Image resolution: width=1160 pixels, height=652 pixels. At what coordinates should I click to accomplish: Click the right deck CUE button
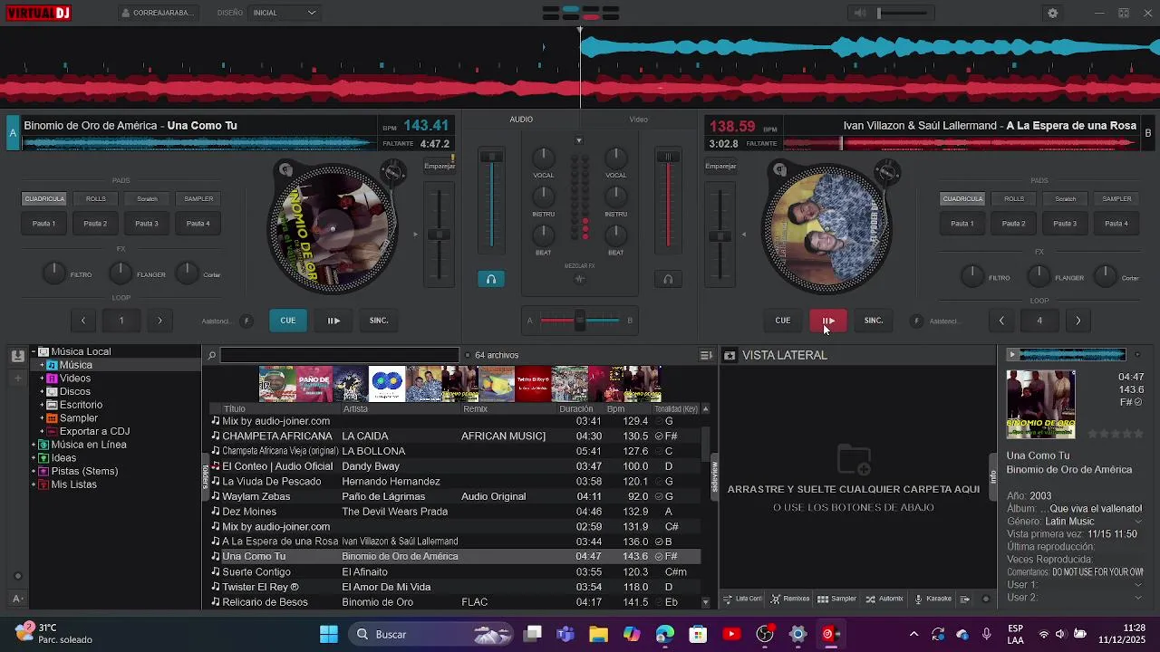pyautogui.click(x=783, y=321)
